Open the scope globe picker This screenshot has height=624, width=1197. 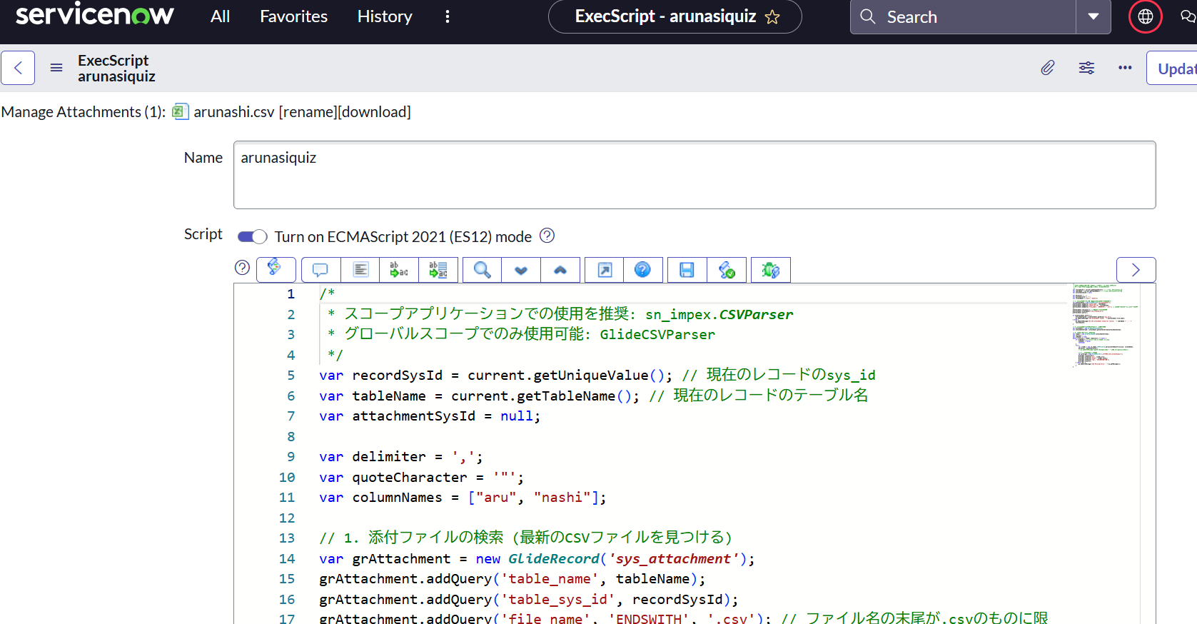1146,16
